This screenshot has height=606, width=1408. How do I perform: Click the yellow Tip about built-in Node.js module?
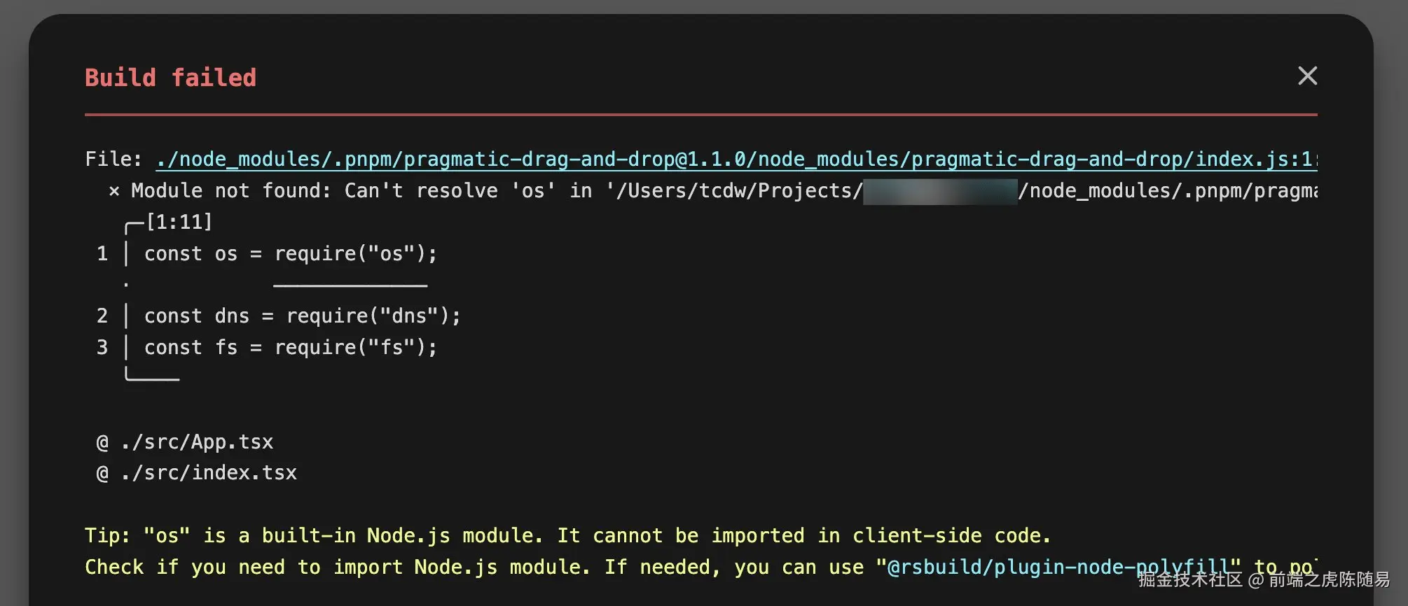[x=567, y=536]
